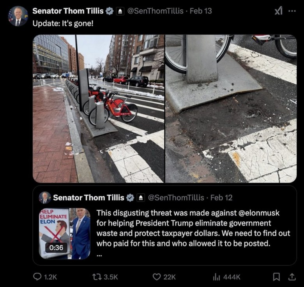Click the Feb 12 date on quoted tweet
Screen dimensions: 304x287
pyautogui.click(x=221, y=198)
